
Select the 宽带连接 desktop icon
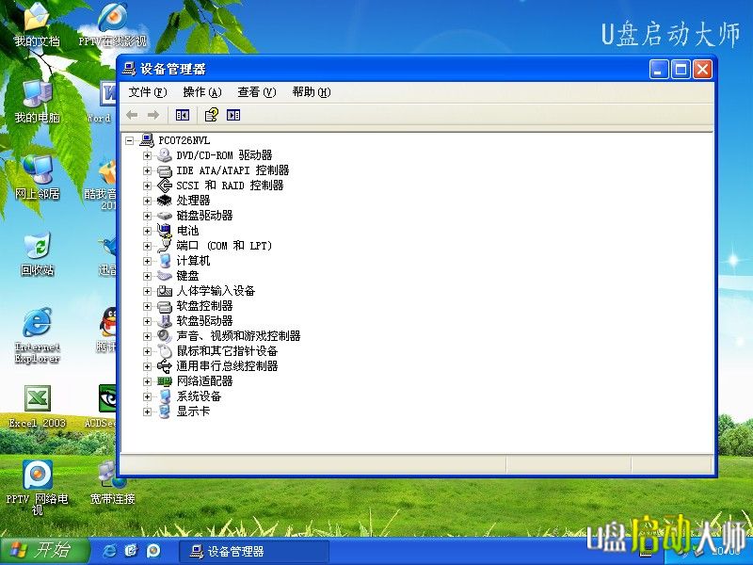click(111, 476)
